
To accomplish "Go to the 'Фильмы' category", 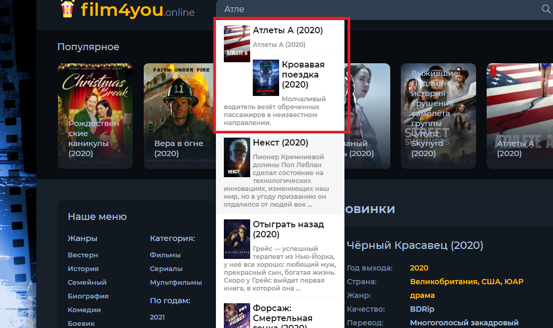I will click(x=165, y=255).
